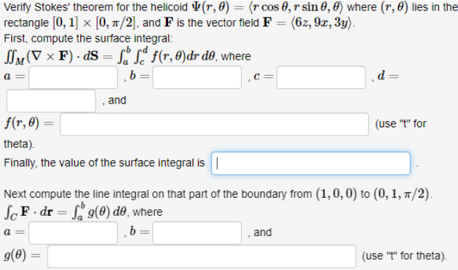Click the surface integral lower limit a field

(x=73, y=77)
